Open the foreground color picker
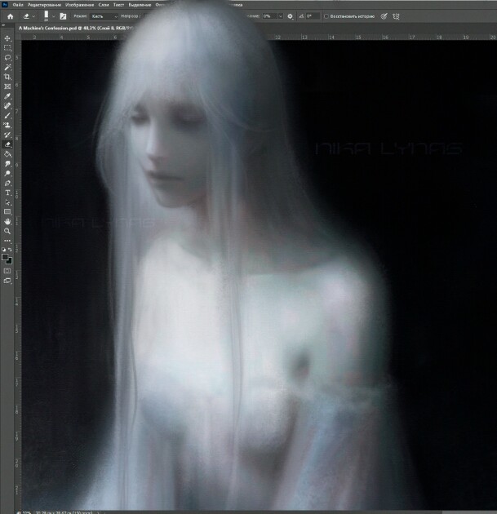 coord(5,257)
